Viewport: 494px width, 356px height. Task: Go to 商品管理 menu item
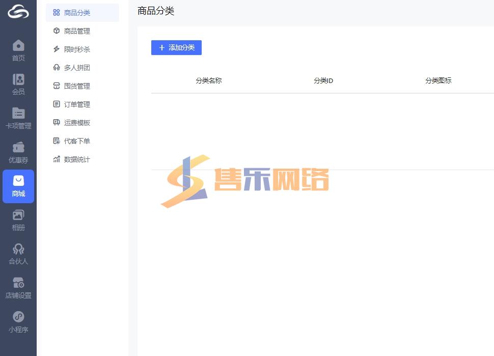pos(82,31)
